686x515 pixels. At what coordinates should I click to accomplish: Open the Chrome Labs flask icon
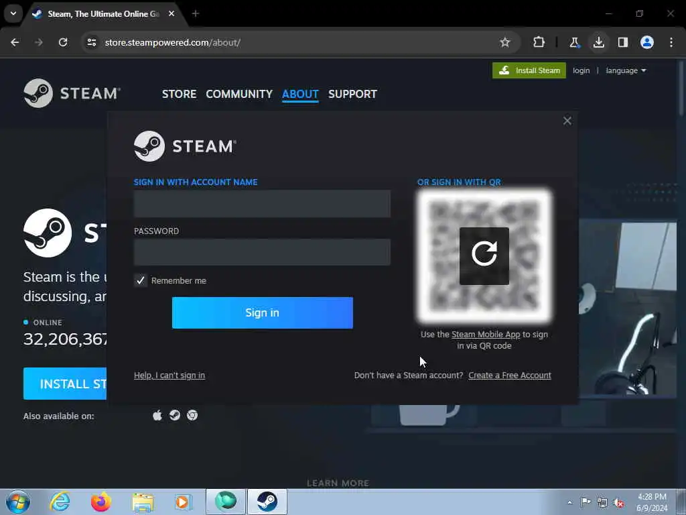(x=574, y=42)
